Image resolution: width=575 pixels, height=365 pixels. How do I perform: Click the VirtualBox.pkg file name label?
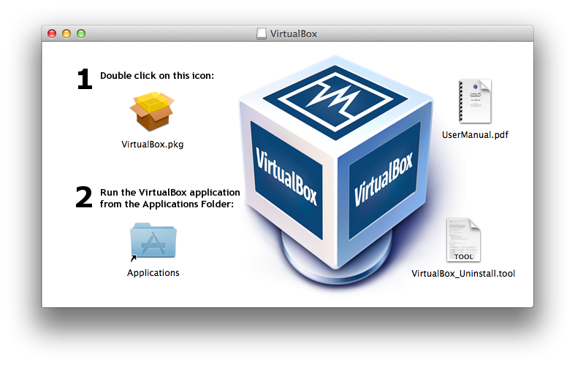(x=152, y=145)
